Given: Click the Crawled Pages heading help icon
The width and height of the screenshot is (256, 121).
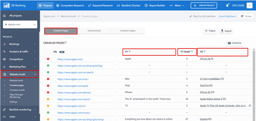Looking at the screenshot, I should 66,42.
